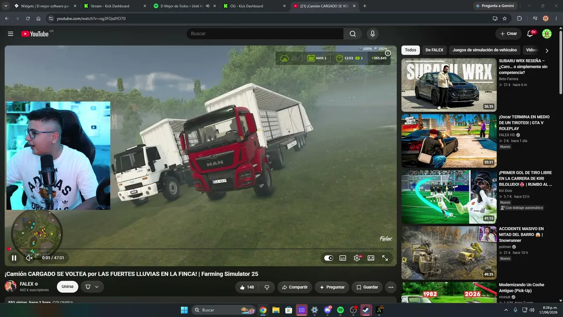The height and width of the screenshot is (317, 563).
Task: Show video info card icon
Action: [x=388, y=53]
